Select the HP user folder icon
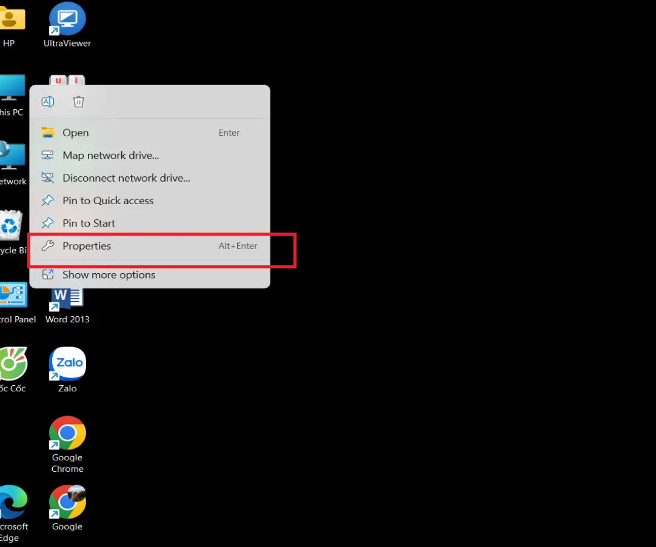656x547 pixels. click(x=11, y=19)
